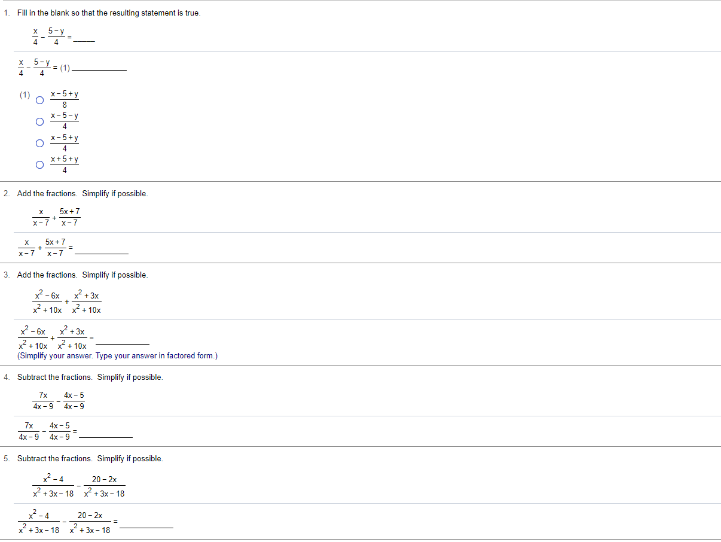721x542 pixels.
Task: Click the answer blank for question 5 subtraction
Action: tap(146, 523)
